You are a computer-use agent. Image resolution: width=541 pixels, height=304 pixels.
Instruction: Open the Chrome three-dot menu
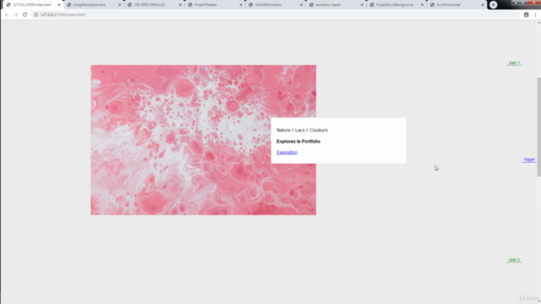(535, 15)
